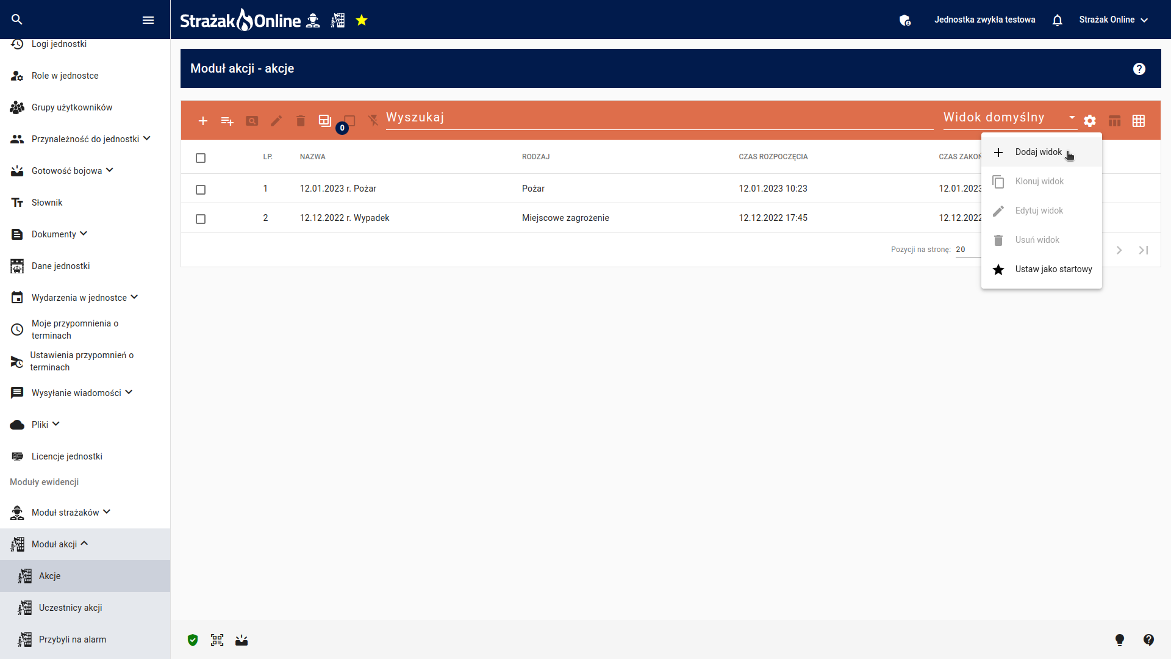Click the burning building icon in header

(x=338, y=20)
